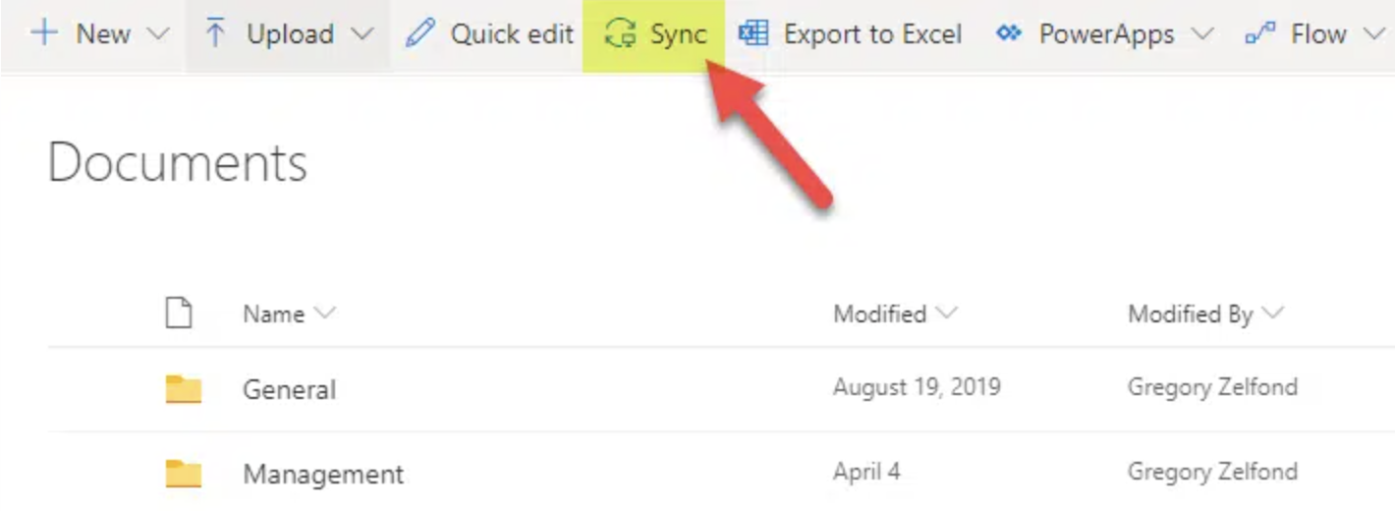Click the Export to Excel button
The image size is (1395, 511).
850,34
